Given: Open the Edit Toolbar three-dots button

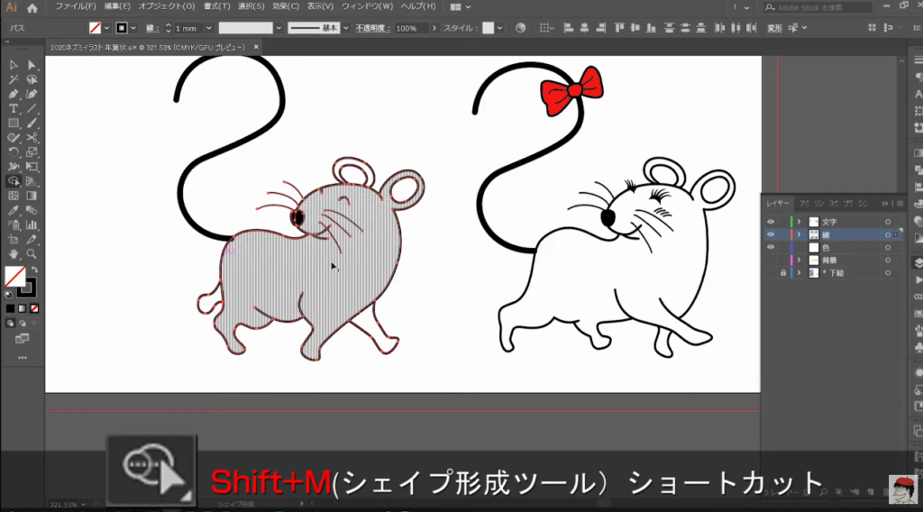Looking at the screenshot, I should point(23,358).
